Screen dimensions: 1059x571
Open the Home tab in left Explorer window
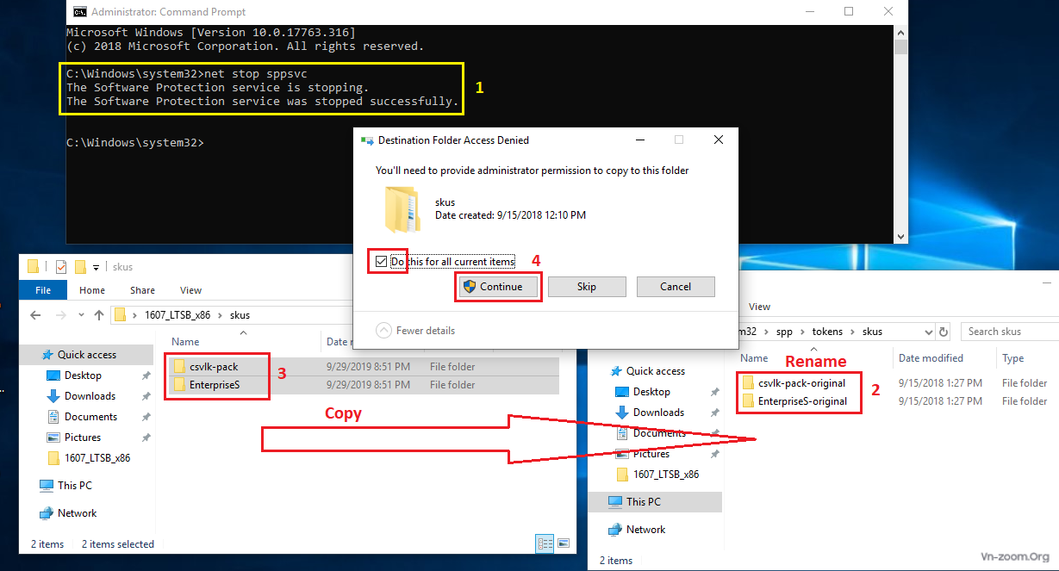point(92,290)
